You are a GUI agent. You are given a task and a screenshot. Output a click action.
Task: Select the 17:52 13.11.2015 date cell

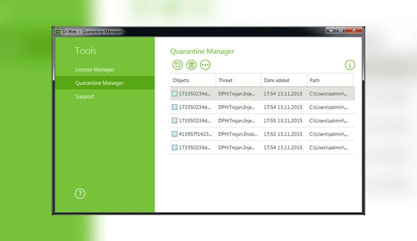tap(283, 134)
